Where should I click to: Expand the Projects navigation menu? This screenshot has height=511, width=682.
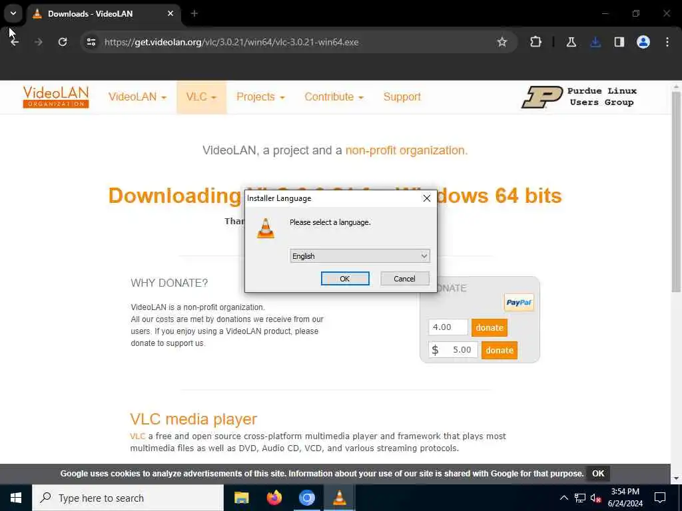[x=260, y=97]
